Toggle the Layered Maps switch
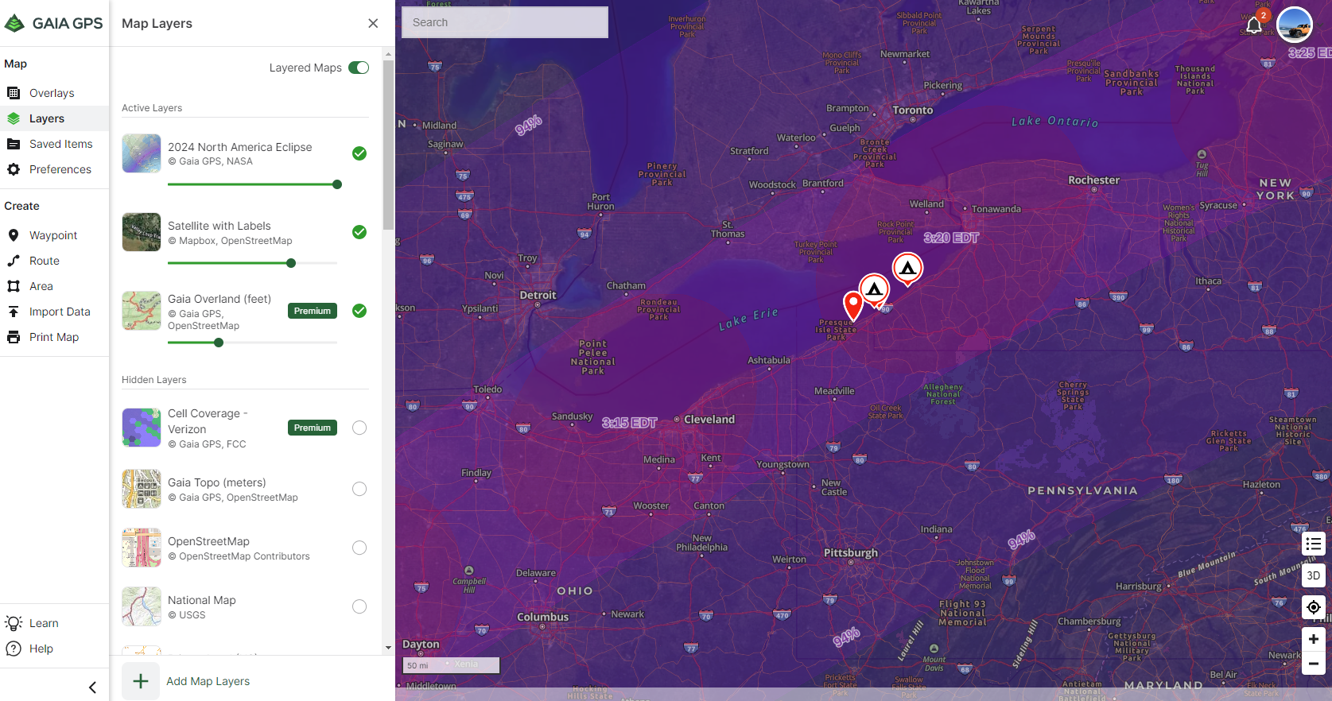 click(359, 68)
